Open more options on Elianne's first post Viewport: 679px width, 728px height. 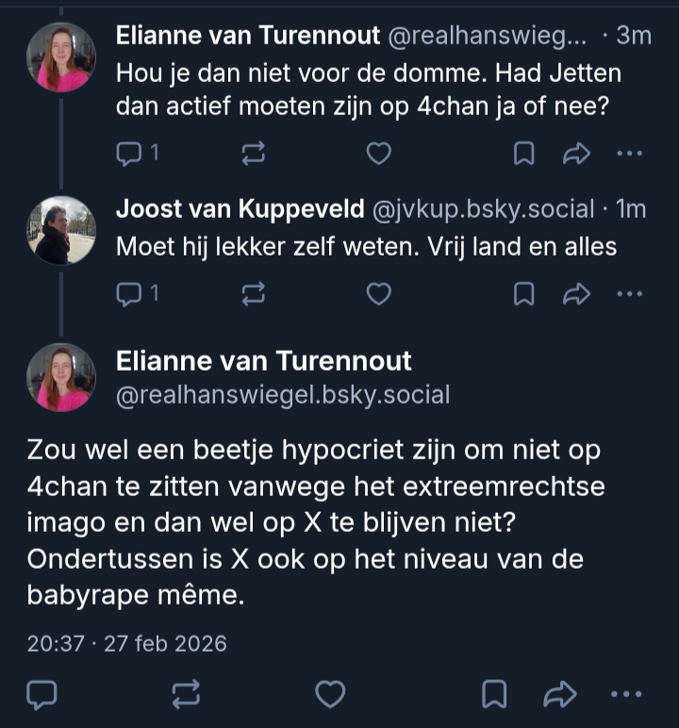point(629,154)
